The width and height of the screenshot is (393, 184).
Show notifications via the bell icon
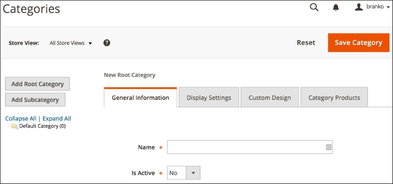tap(336, 8)
